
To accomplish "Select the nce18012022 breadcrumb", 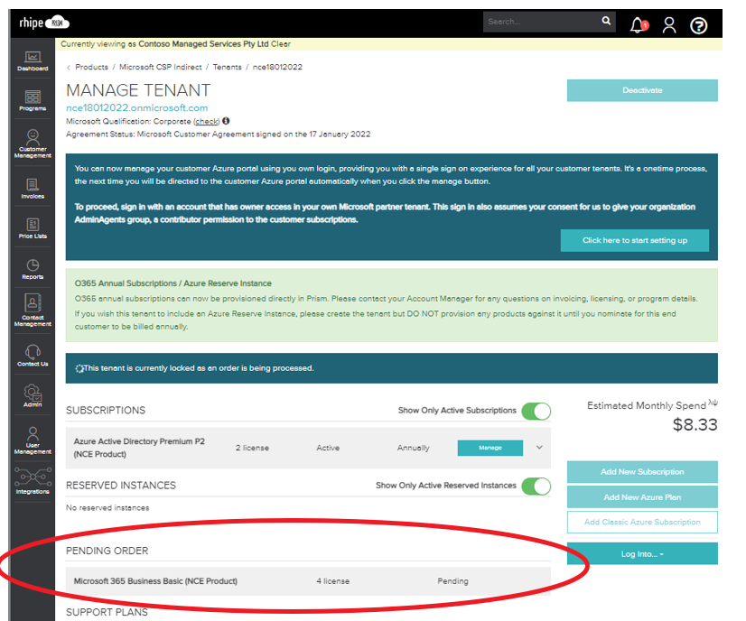I will (x=277, y=67).
